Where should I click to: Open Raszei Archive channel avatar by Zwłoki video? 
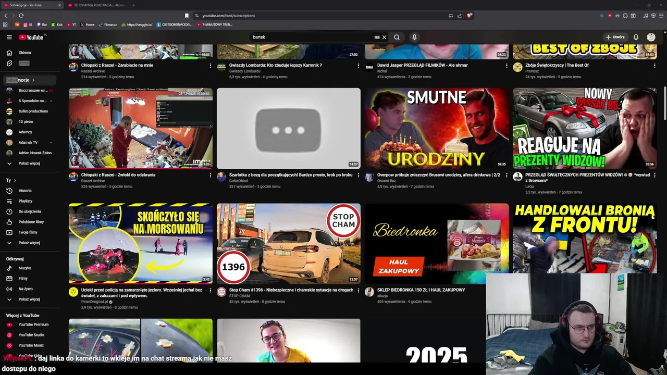tap(73, 177)
